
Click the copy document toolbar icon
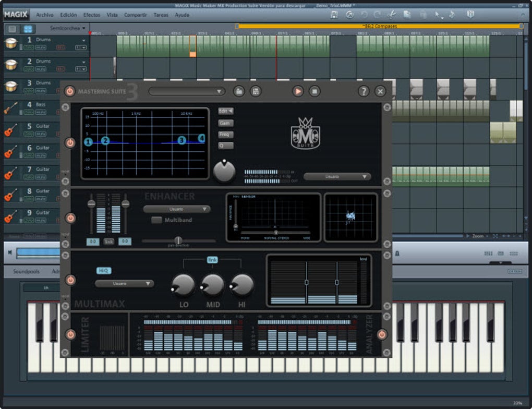click(407, 15)
